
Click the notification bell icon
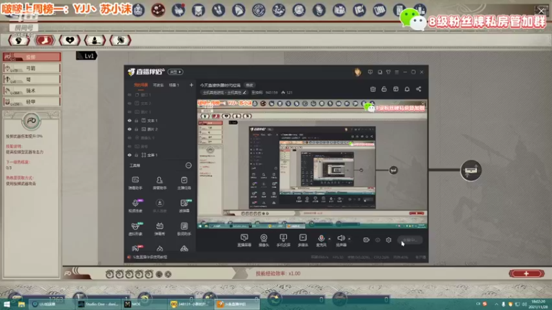pos(407,90)
